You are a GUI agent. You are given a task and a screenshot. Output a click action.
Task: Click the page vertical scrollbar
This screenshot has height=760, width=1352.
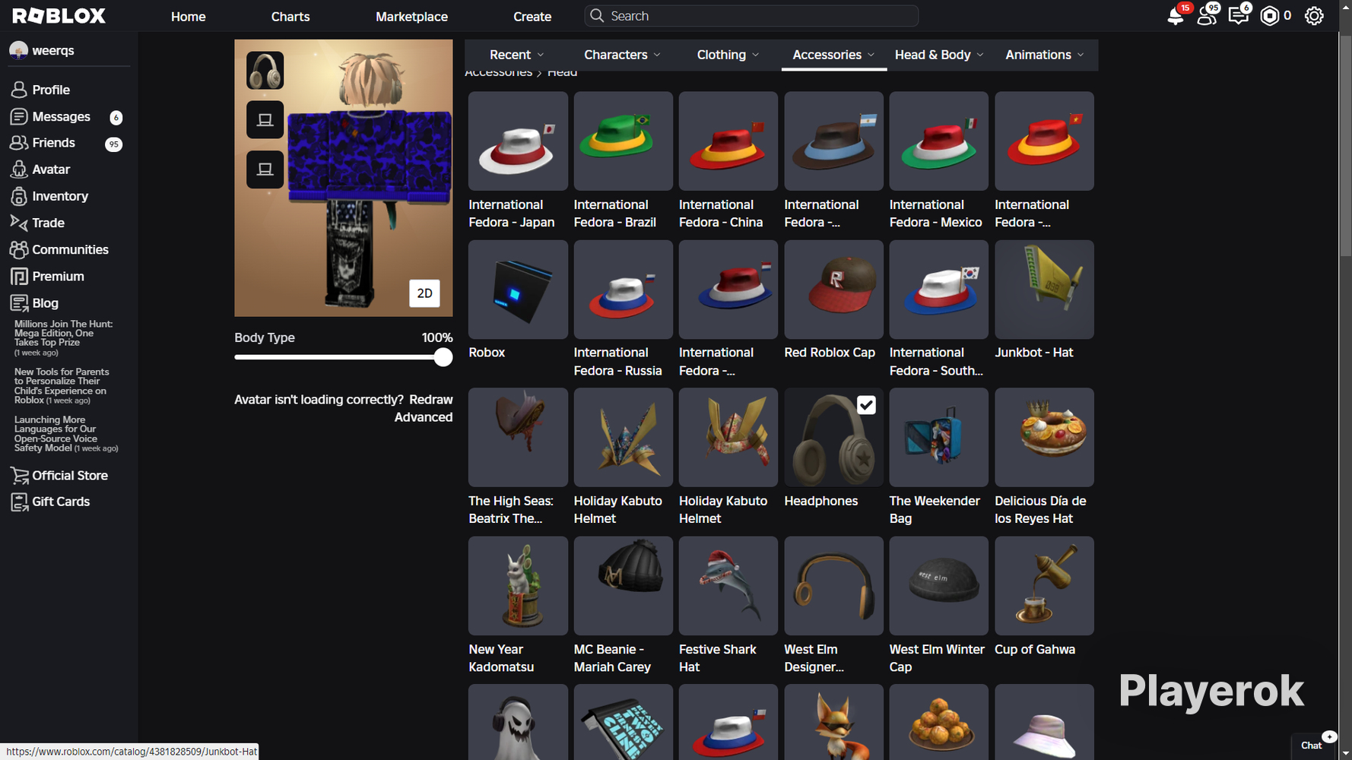click(x=1345, y=144)
